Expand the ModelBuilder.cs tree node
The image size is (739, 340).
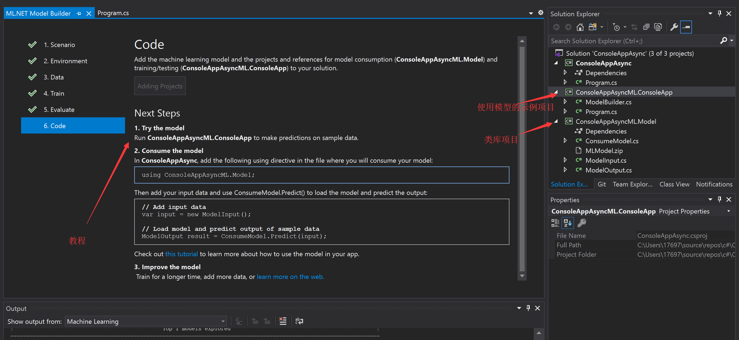coord(565,102)
